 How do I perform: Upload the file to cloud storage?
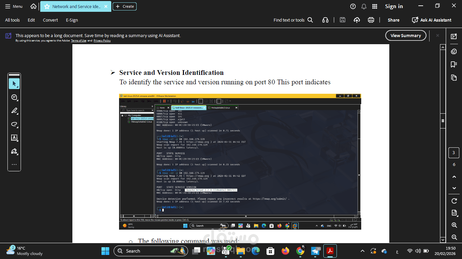[357, 20]
